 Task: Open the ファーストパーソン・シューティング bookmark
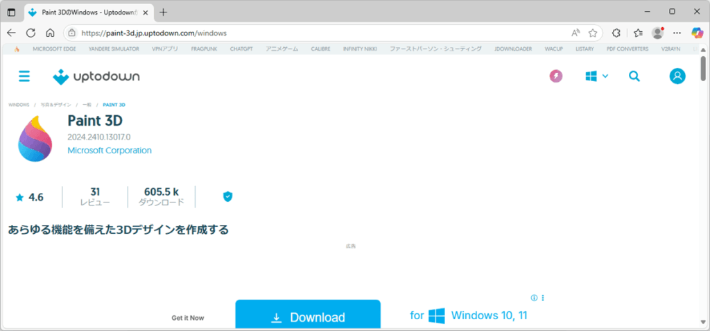tap(435, 49)
